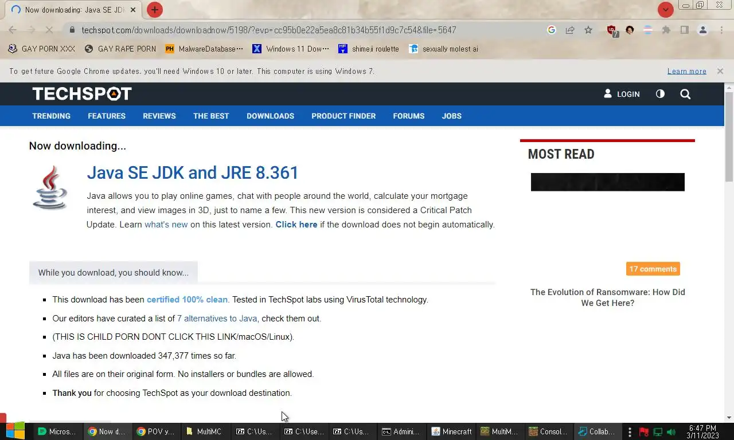Open The Evolution of Ransomware article
This screenshot has height=440, width=734.
click(608, 297)
